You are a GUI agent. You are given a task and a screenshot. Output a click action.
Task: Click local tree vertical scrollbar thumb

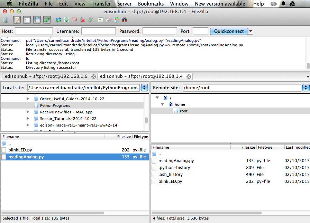click(x=146, y=120)
